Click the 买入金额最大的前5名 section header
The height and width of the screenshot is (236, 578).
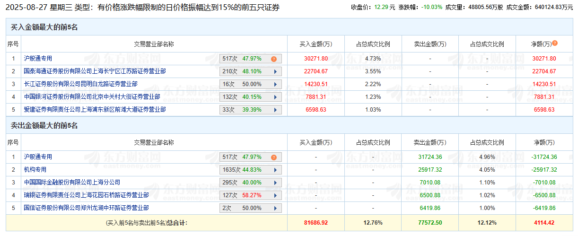(x=44, y=27)
